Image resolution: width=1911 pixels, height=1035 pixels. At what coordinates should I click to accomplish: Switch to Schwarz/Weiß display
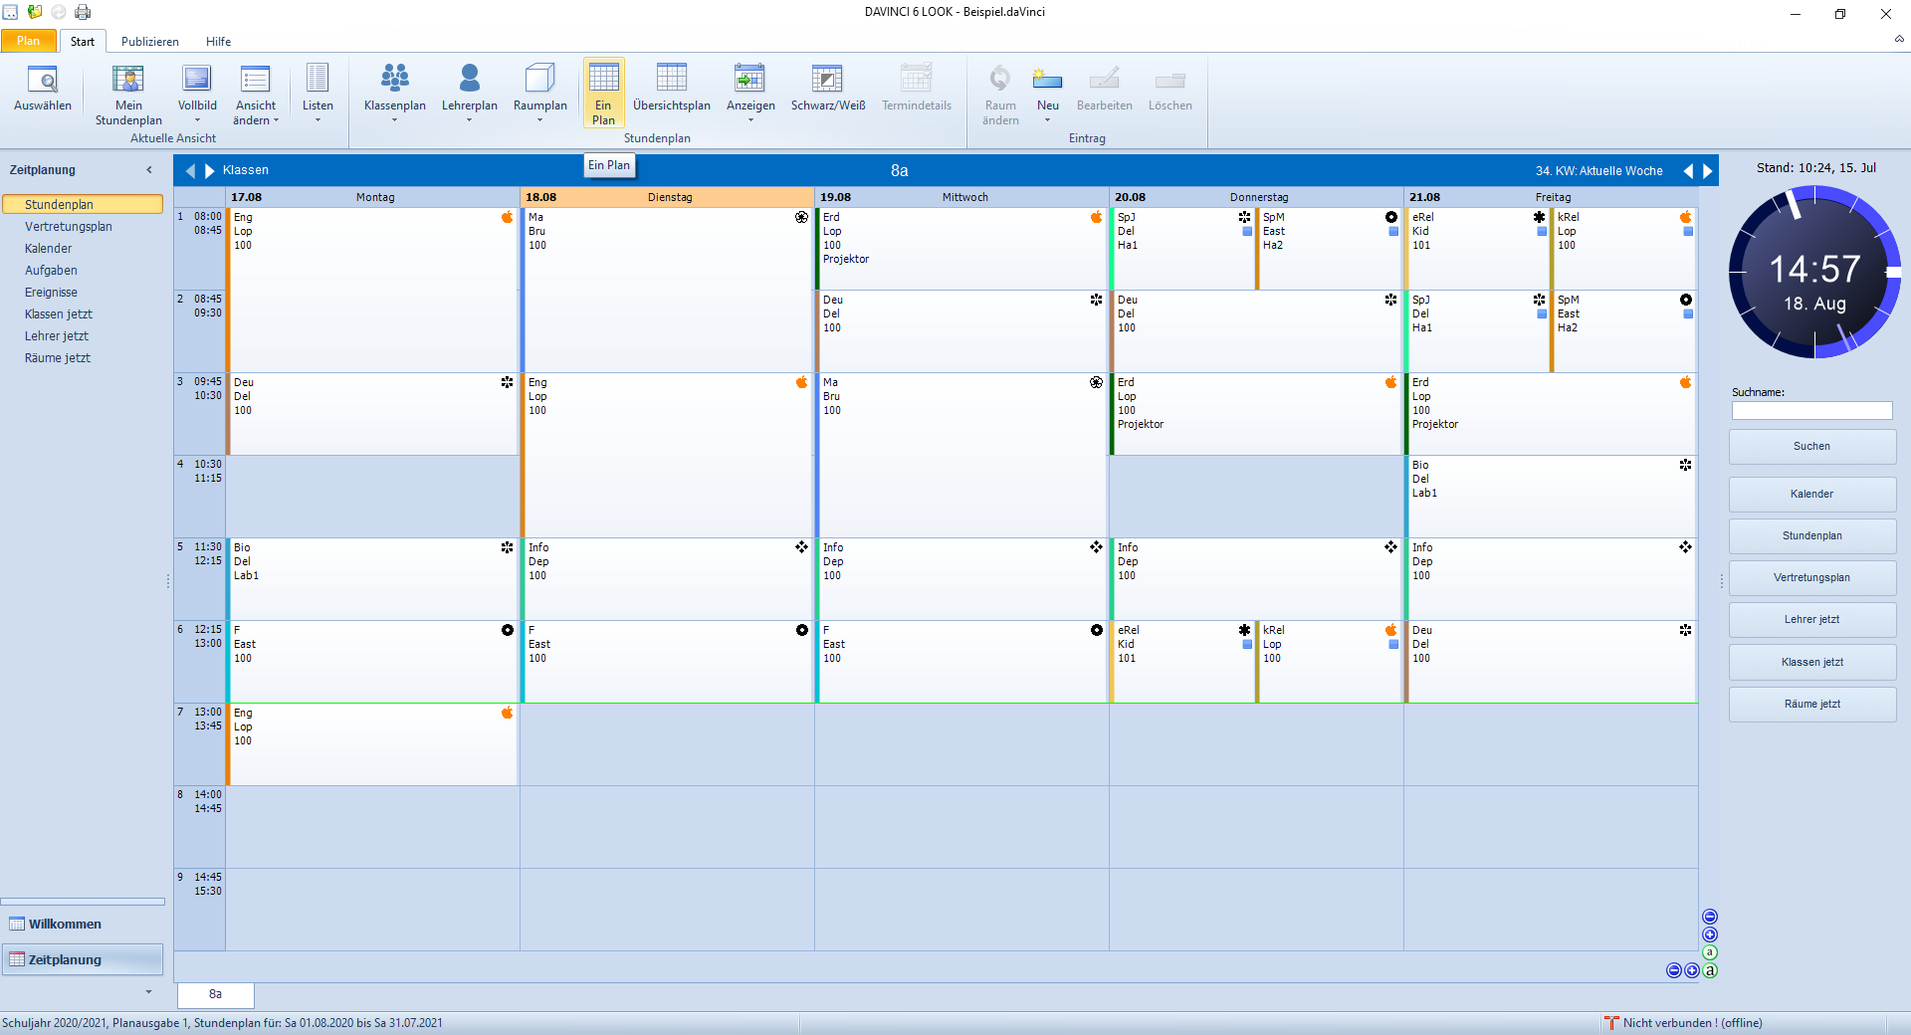pyautogui.click(x=827, y=88)
